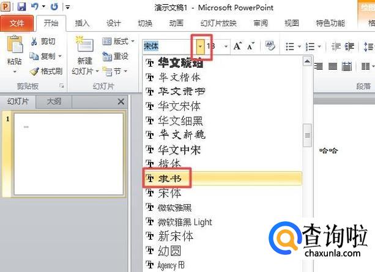The height and width of the screenshot is (272, 375).
Task: Click the font list scroll-up arrow
Action: pyautogui.click(x=307, y=61)
